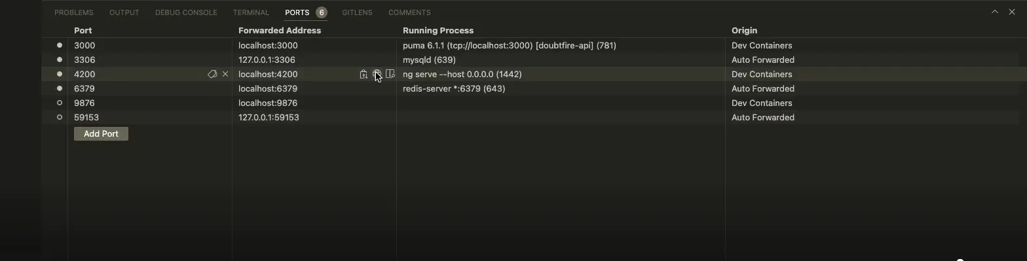Stop forwarding port 4200

click(x=225, y=74)
